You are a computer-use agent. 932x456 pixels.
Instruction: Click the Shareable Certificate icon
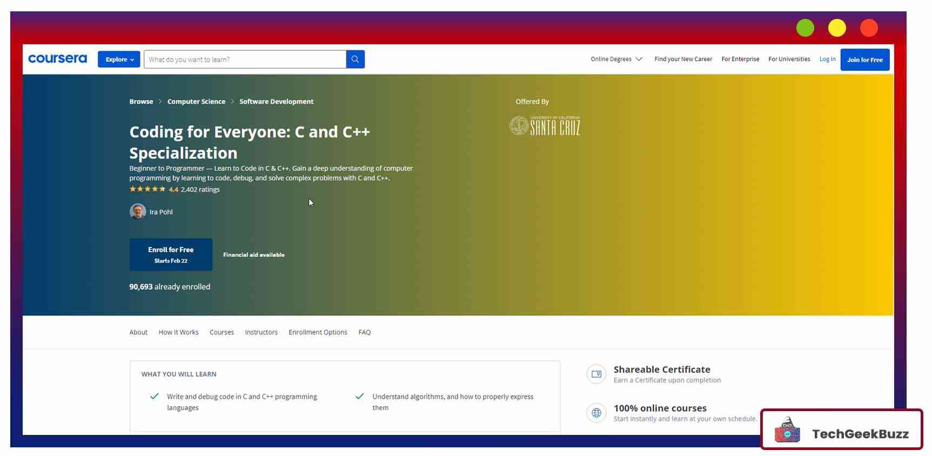tap(596, 374)
